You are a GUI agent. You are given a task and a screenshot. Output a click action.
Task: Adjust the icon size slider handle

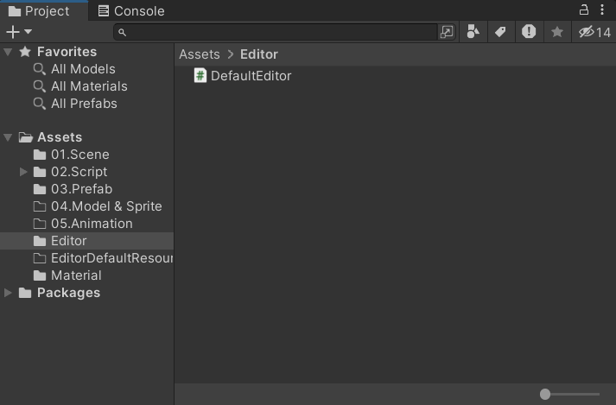[x=545, y=394]
